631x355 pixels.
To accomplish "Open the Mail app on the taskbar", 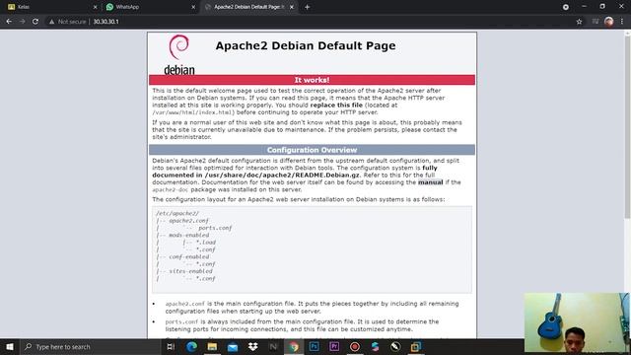I will [x=233, y=346].
